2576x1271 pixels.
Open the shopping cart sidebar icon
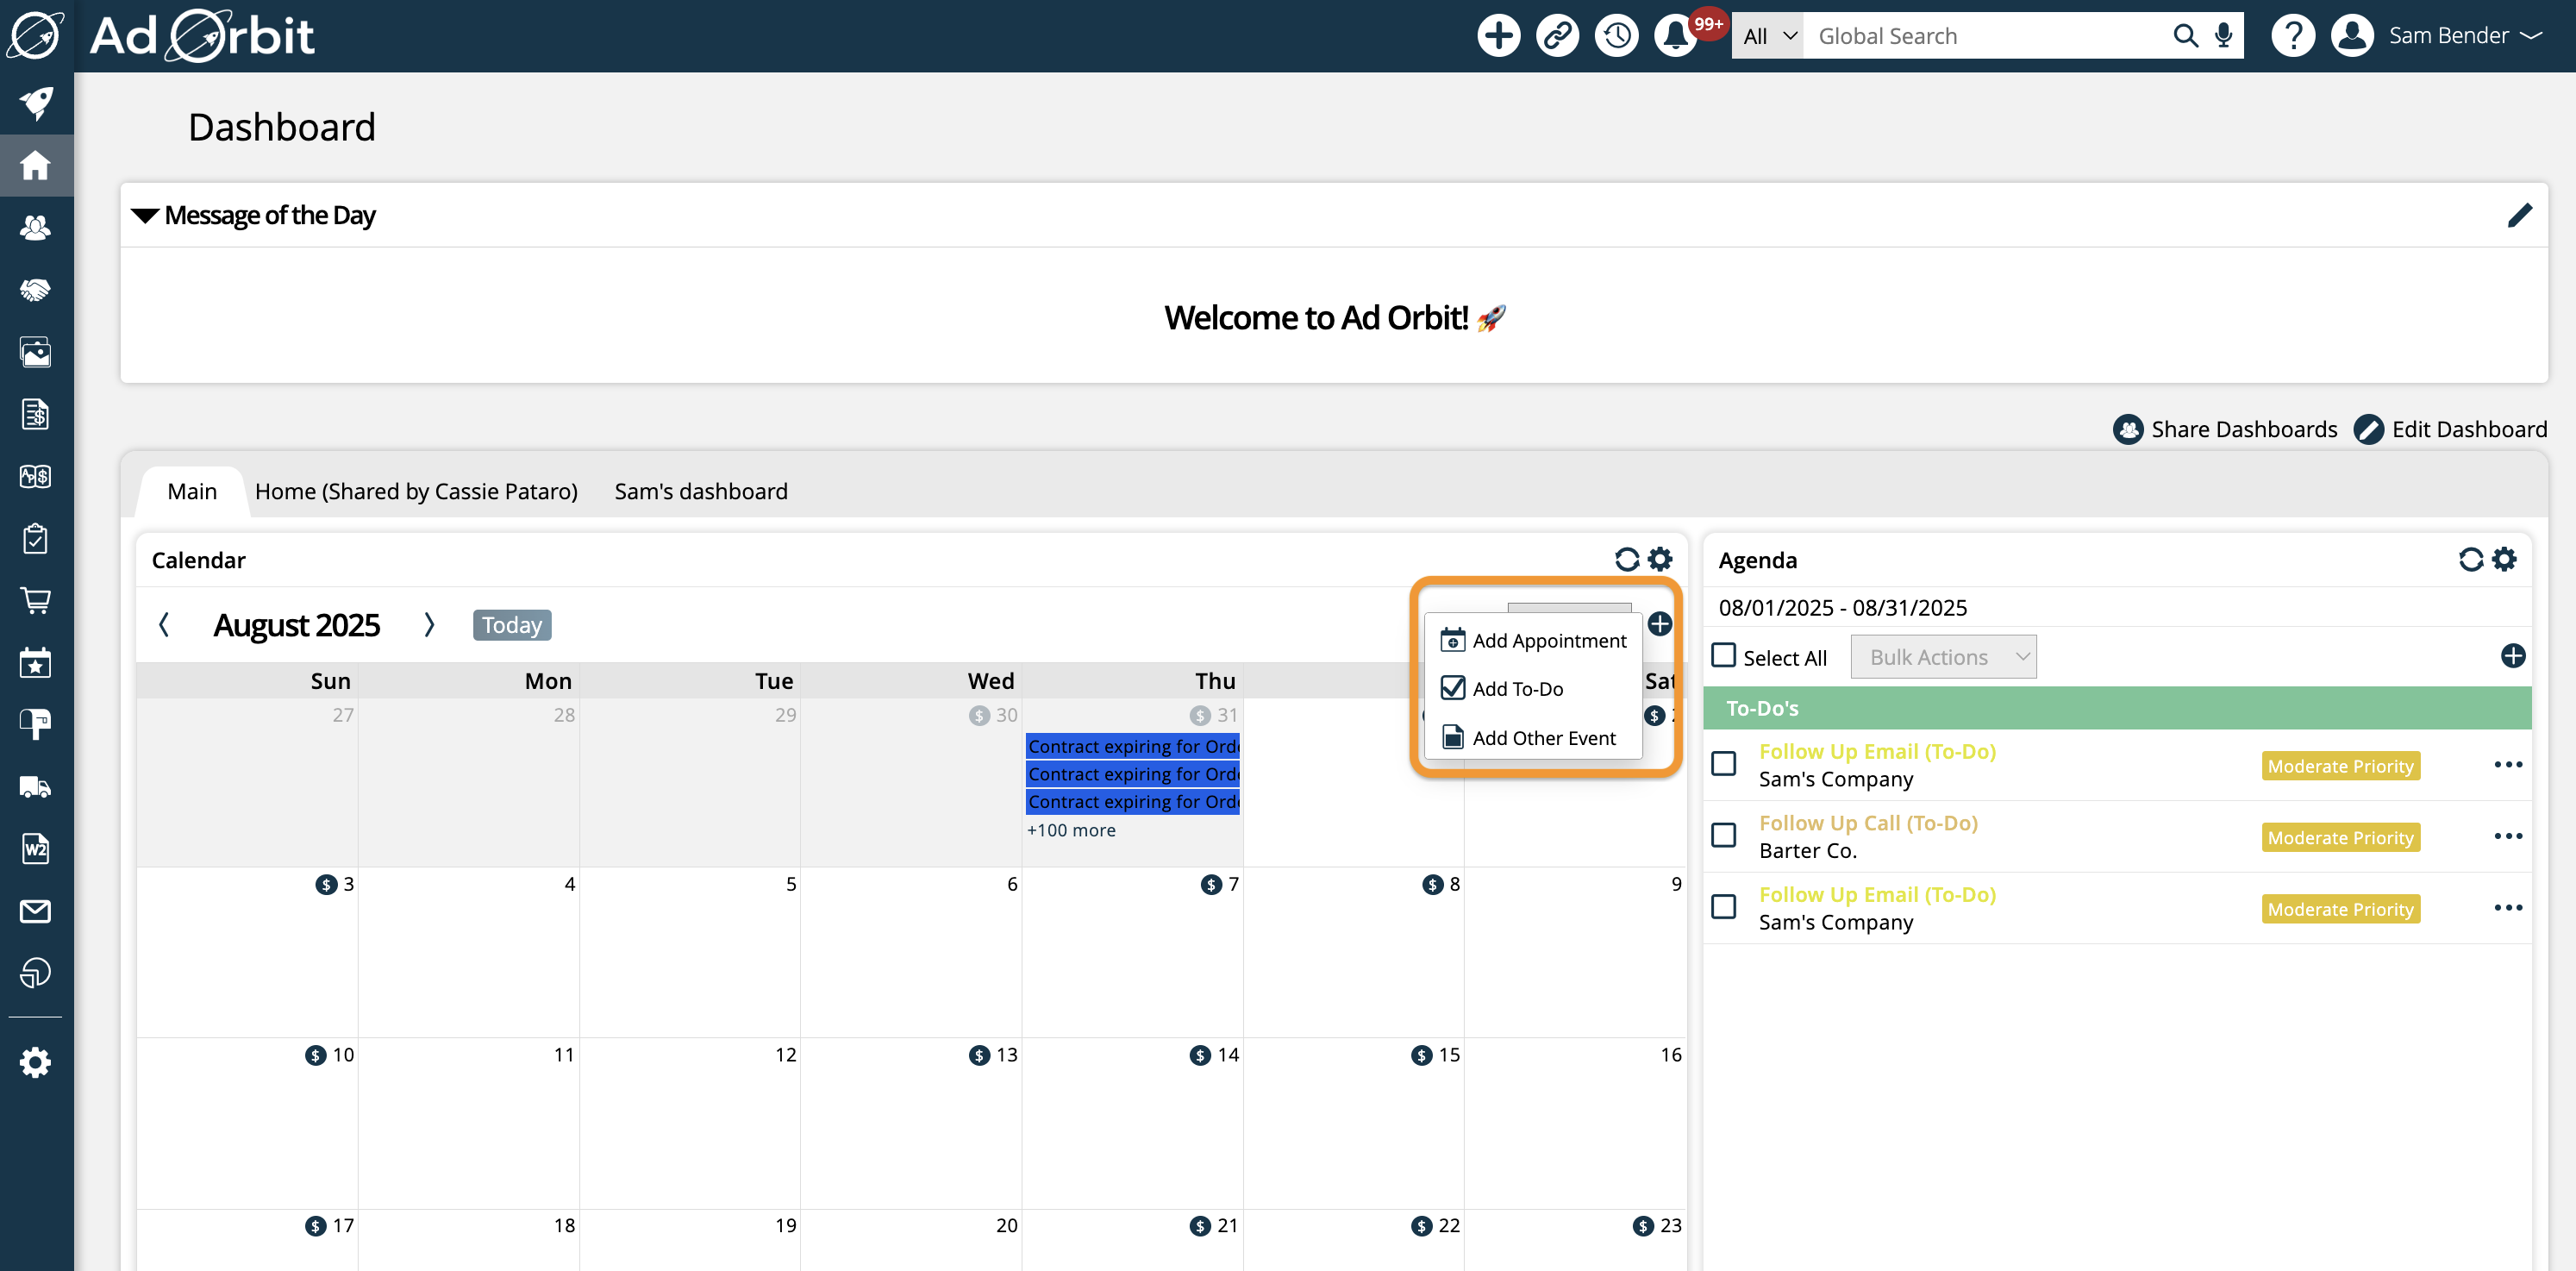36,601
